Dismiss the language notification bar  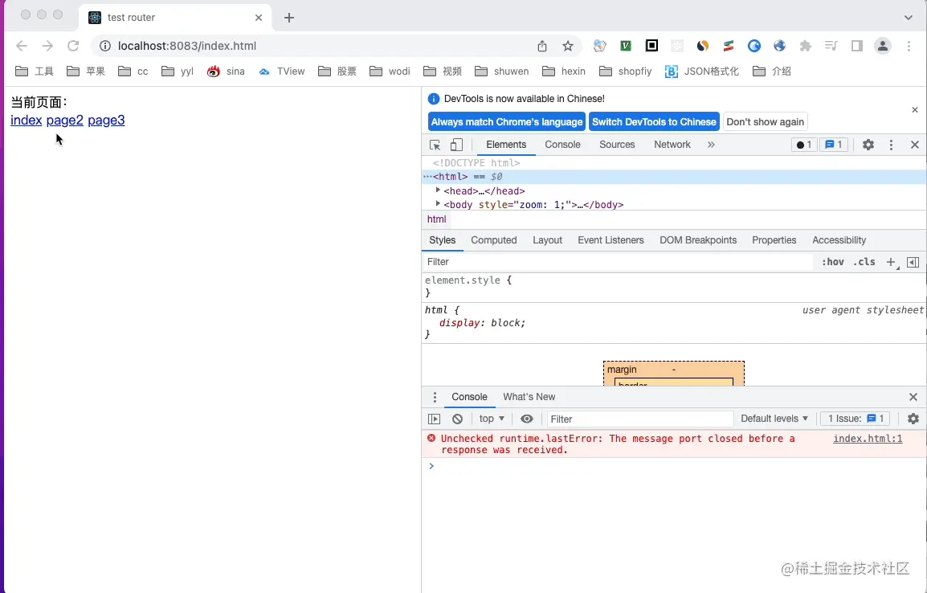click(915, 110)
